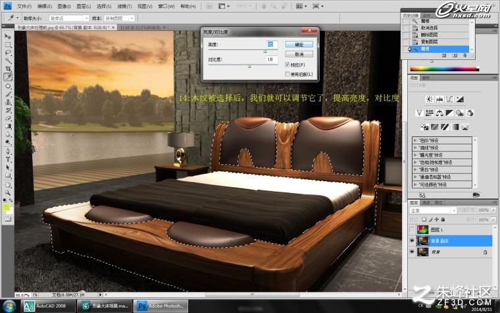Open the Curves adjustment icon
This screenshot has width=500, height=313.
(x=449, y=99)
